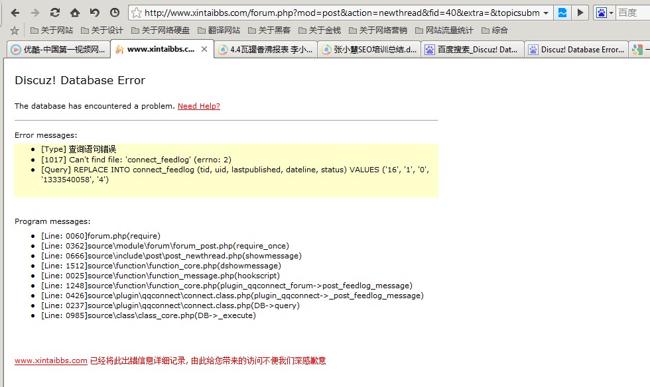
Task: Click the [1017] Can't find file line
Action: click(x=136, y=160)
